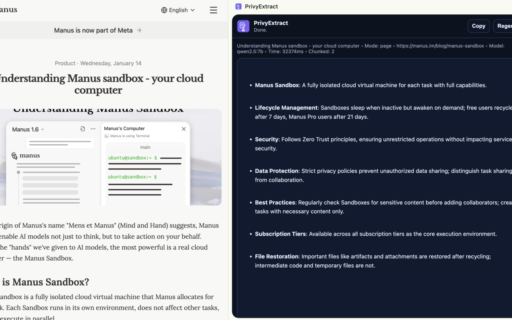Select the main terminal tab
The image size is (512, 320).
[x=145, y=147]
